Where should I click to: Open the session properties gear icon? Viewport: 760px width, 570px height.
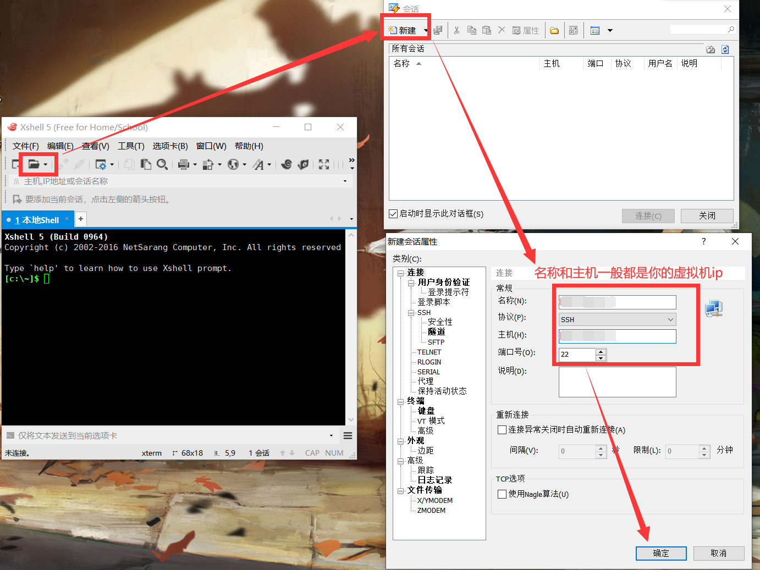pos(101,164)
